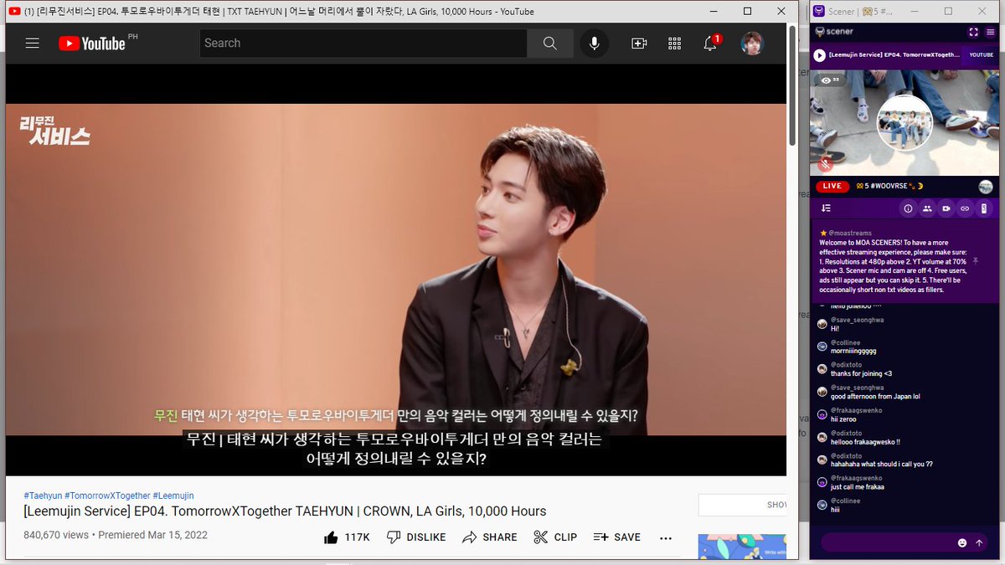Like the video (117K thumbs up)
The width and height of the screenshot is (1005, 565).
[347, 537]
